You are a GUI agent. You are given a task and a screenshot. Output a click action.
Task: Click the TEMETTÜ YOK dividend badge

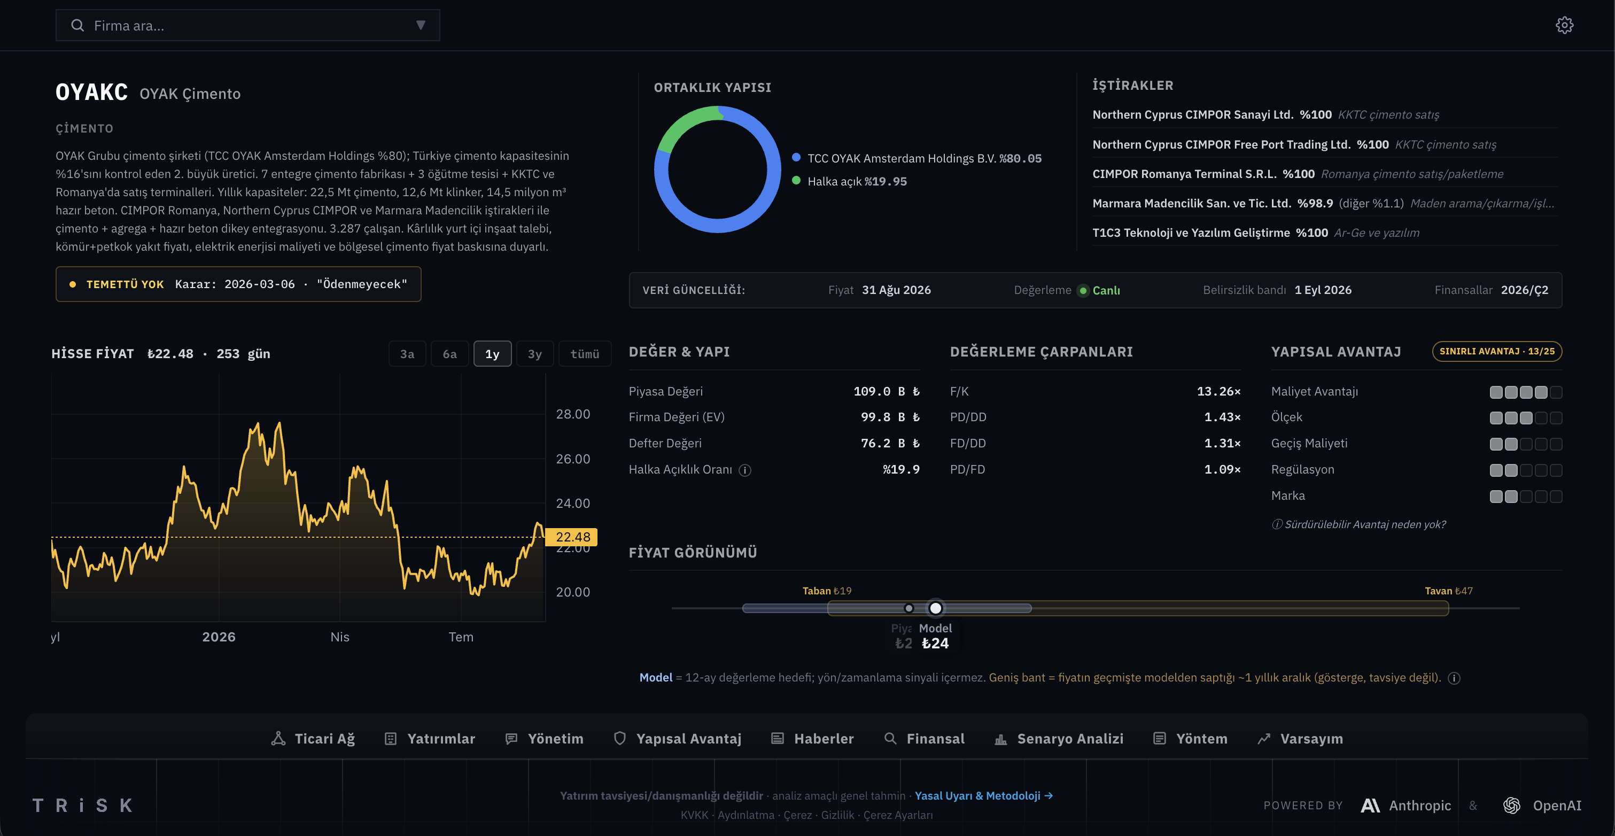(238, 284)
